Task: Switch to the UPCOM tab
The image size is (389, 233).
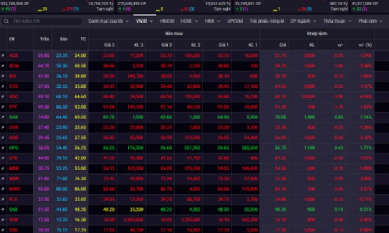Action: tap(235, 21)
